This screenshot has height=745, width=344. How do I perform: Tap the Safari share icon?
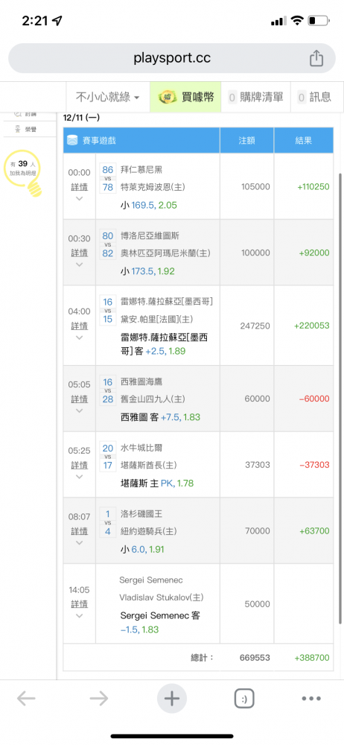click(316, 58)
